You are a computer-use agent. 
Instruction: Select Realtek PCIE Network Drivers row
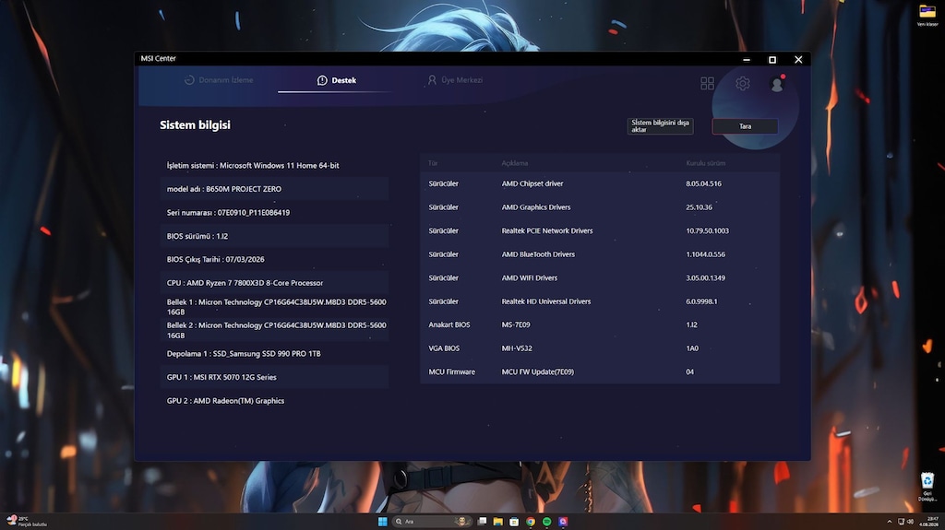600,230
